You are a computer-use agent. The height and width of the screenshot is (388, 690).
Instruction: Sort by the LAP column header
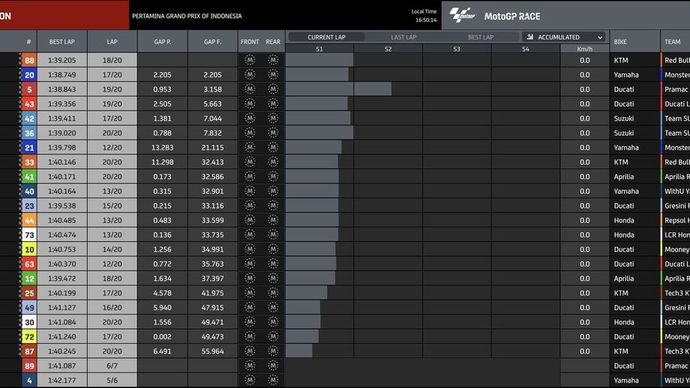coord(112,42)
